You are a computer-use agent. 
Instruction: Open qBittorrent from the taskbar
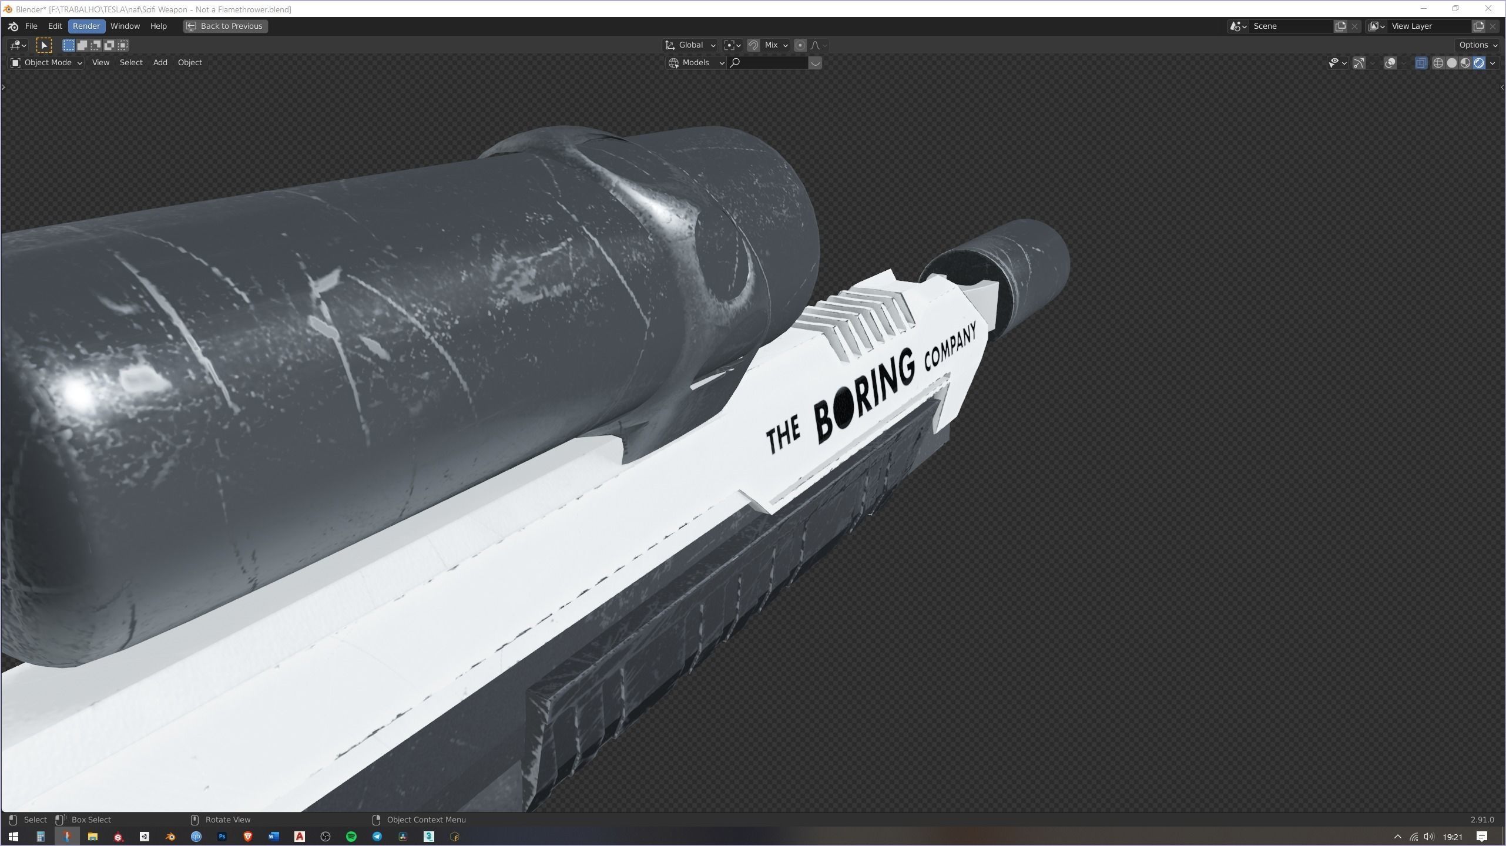tap(196, 837)
